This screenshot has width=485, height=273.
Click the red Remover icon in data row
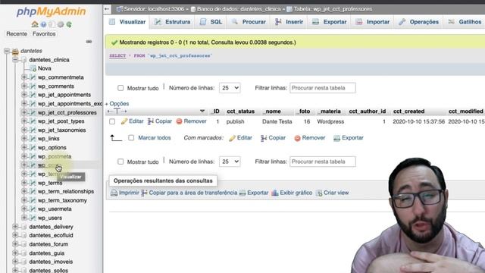pyautogui.click(x=179, y=121)
